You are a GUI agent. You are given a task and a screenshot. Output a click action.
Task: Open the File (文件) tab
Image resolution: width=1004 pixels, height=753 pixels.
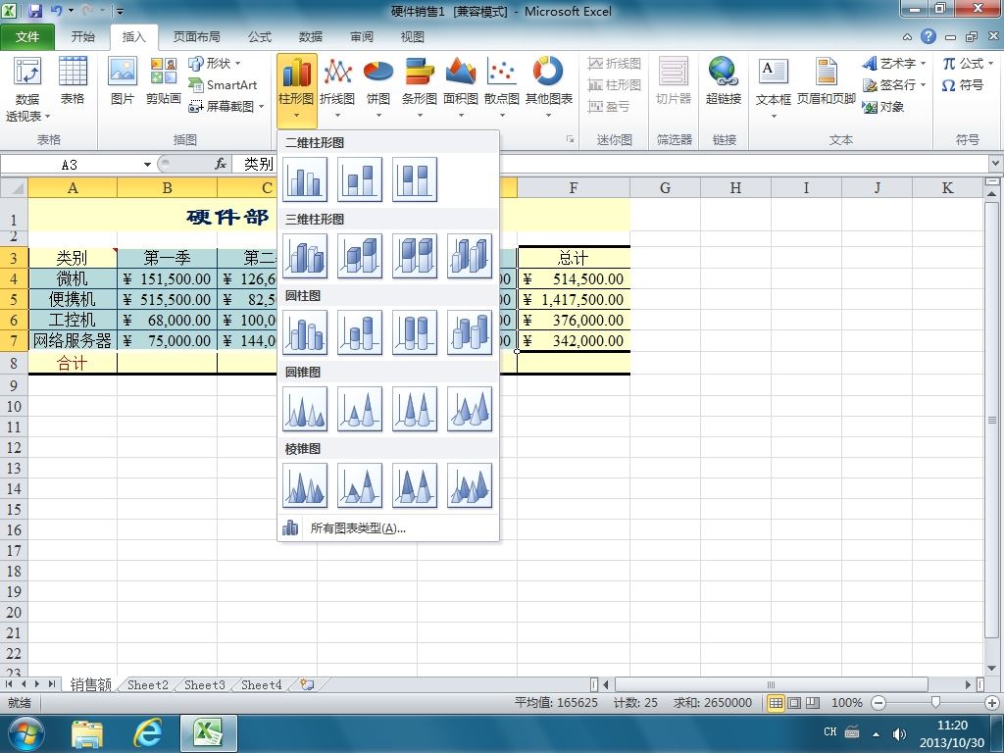26,37
